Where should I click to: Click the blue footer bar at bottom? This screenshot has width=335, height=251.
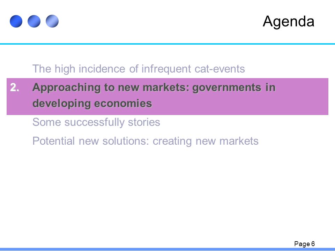pyautogui.click(x=167, y=249)
